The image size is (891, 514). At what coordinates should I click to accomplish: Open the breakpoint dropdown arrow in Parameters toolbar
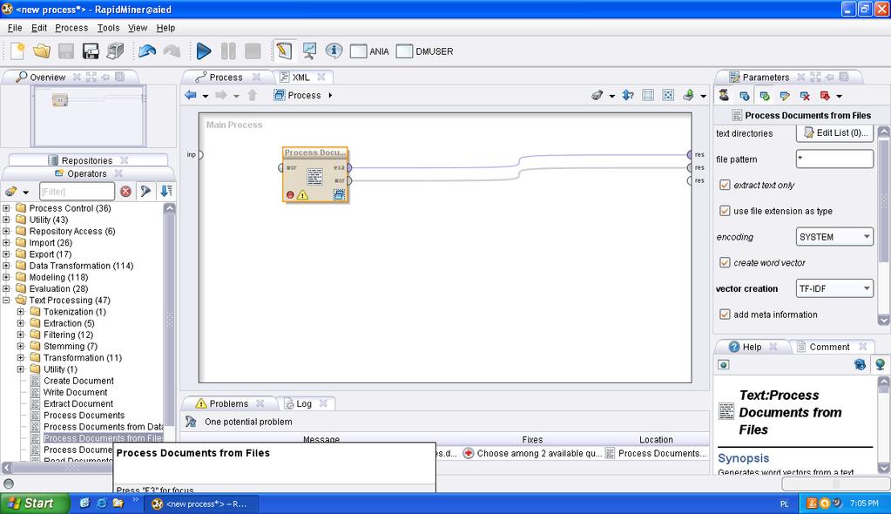click(840, 97)
